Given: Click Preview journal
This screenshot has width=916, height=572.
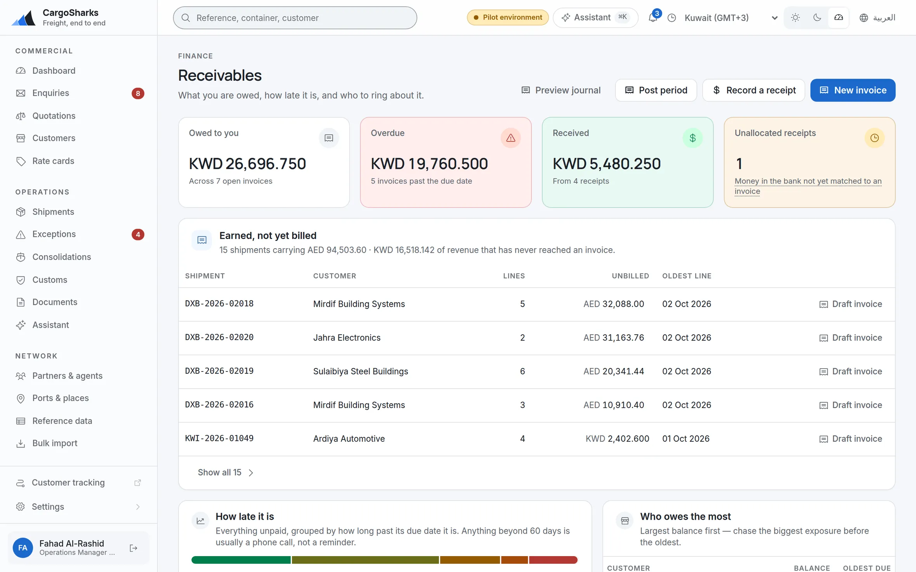Looking at the screenshot, I should [x=561, y=90].
